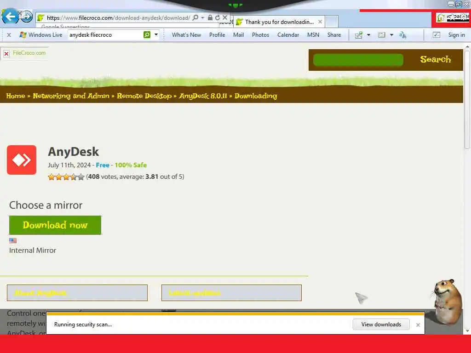
Task: Click the page vertical scrollbar thumb
Action: [x=467, y=99]
